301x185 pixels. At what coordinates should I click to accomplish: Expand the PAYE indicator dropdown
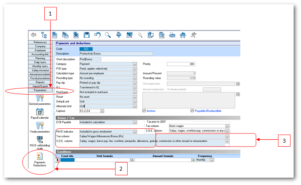pyautogui.click(x=135, y=132)
